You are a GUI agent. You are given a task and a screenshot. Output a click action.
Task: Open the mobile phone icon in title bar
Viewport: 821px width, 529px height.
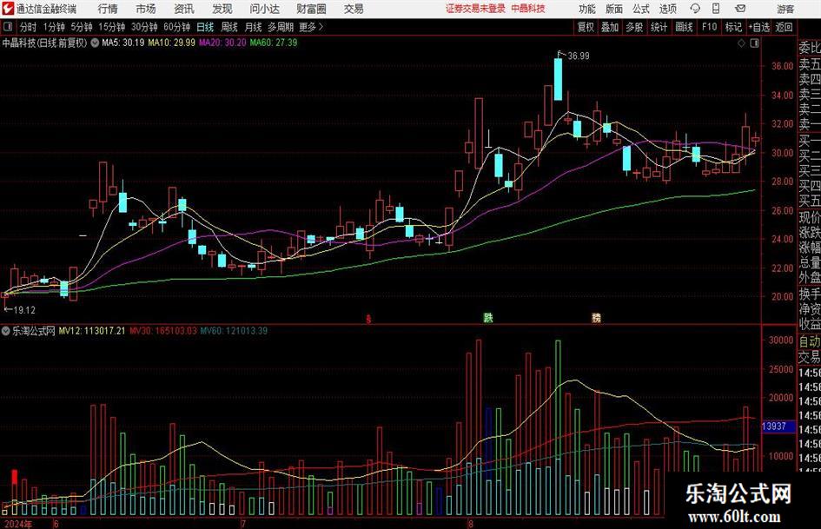click(x=716, y=9)
